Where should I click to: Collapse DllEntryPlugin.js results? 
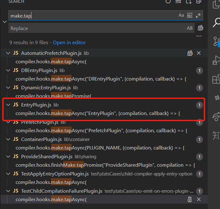8,71
